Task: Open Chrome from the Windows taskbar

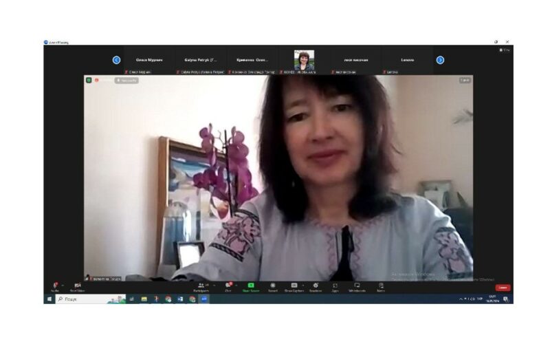Action: [168, 299]
